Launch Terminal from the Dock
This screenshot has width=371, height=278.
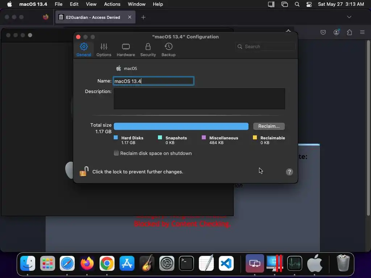[187, 264]
